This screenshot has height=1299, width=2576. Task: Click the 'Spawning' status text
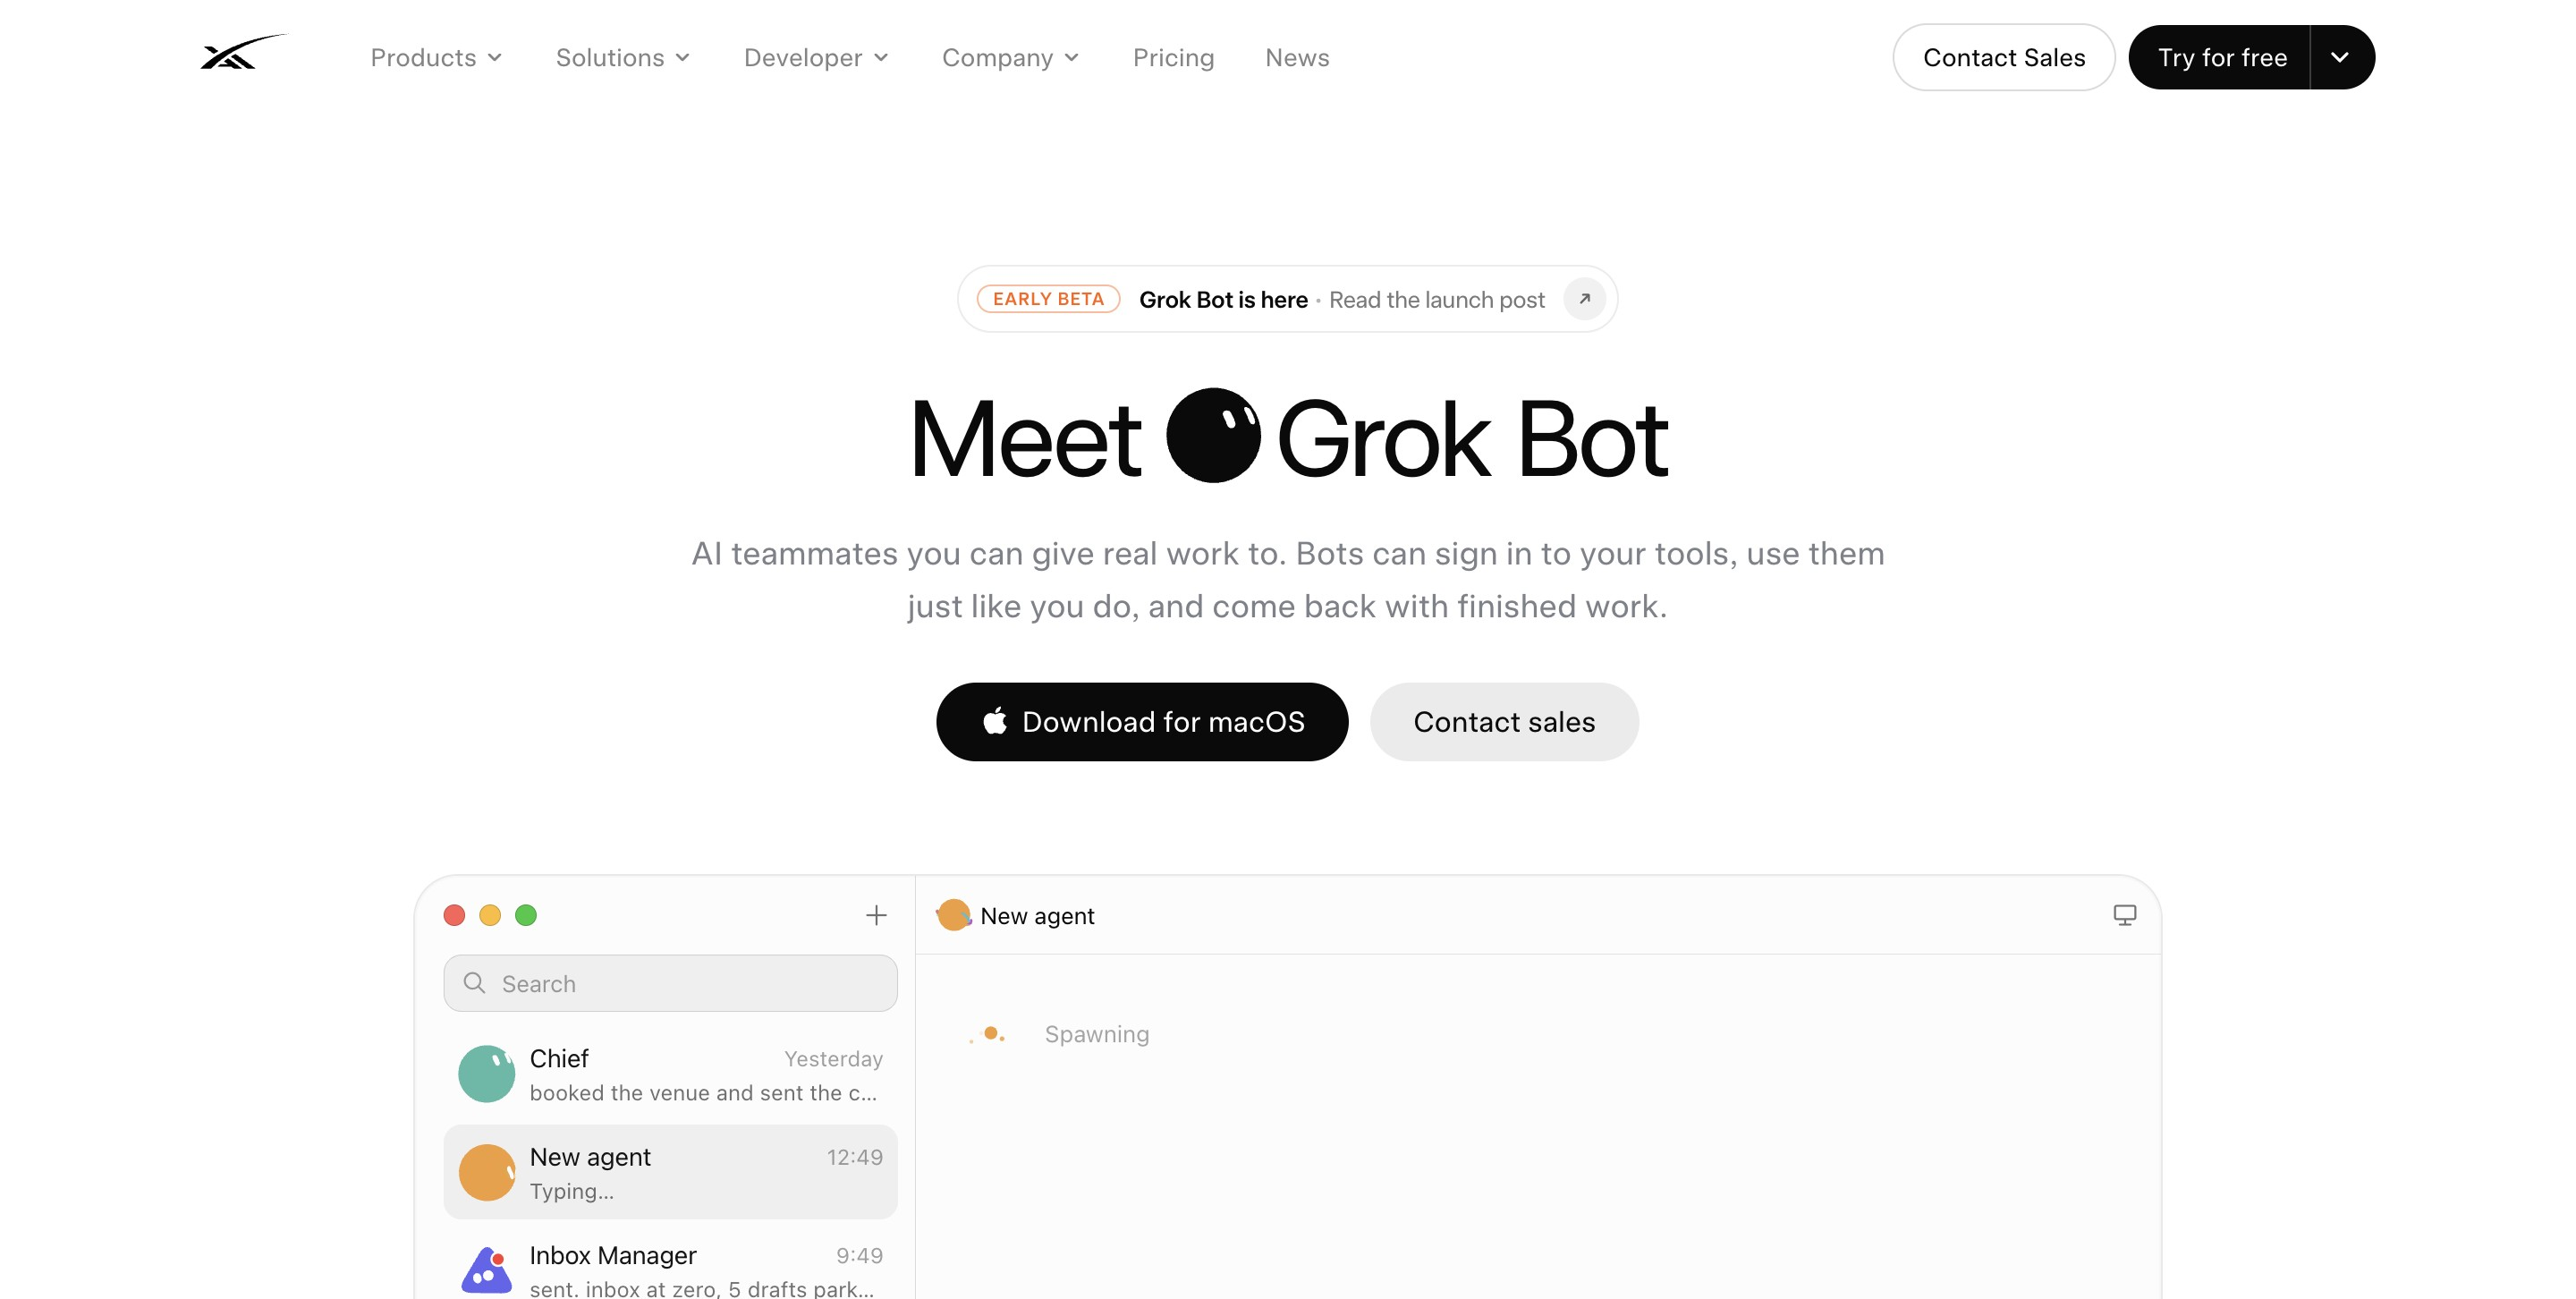pyautogui.click(x=1097, y=1034)
